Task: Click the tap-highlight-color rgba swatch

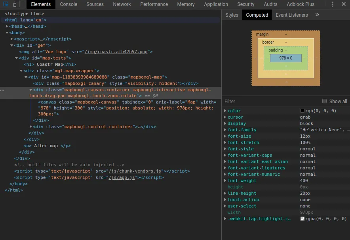Action: (x=302, y=219)
